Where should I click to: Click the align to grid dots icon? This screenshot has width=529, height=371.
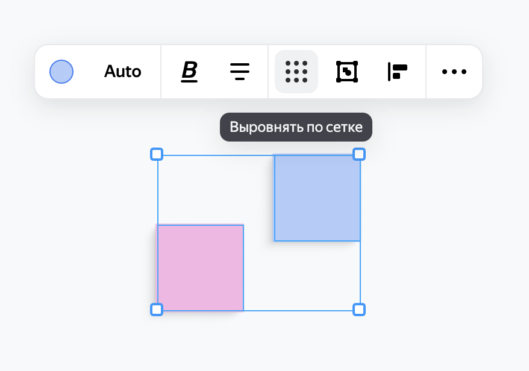pos(296,72)
